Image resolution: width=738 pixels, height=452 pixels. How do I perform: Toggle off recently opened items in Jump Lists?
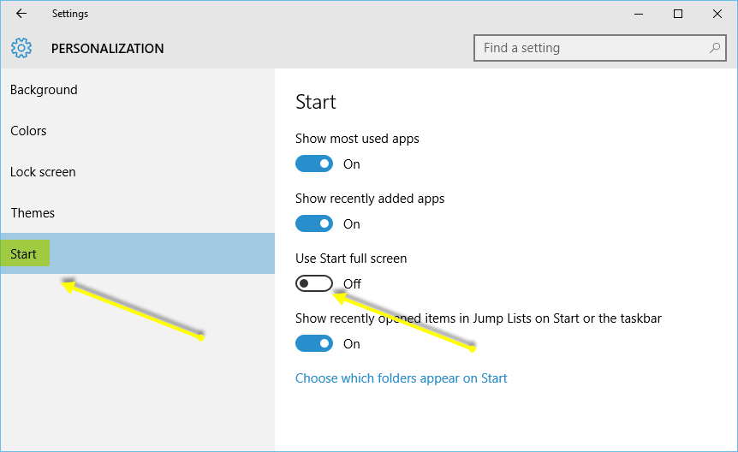pyautogui.click(x=314, y=343)
